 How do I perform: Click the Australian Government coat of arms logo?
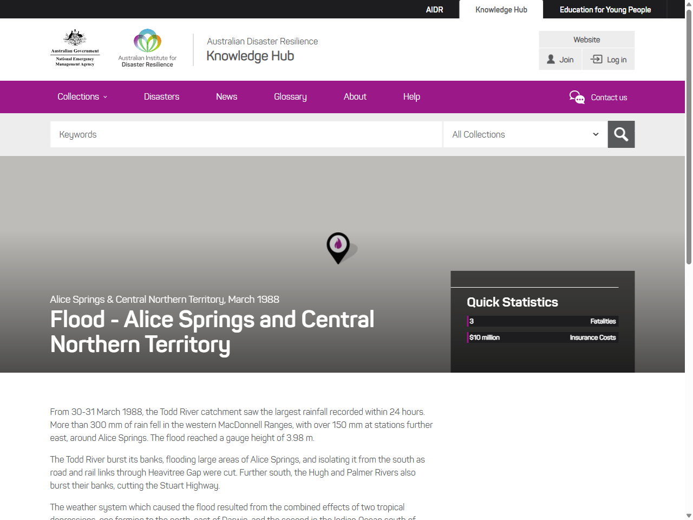74,48
